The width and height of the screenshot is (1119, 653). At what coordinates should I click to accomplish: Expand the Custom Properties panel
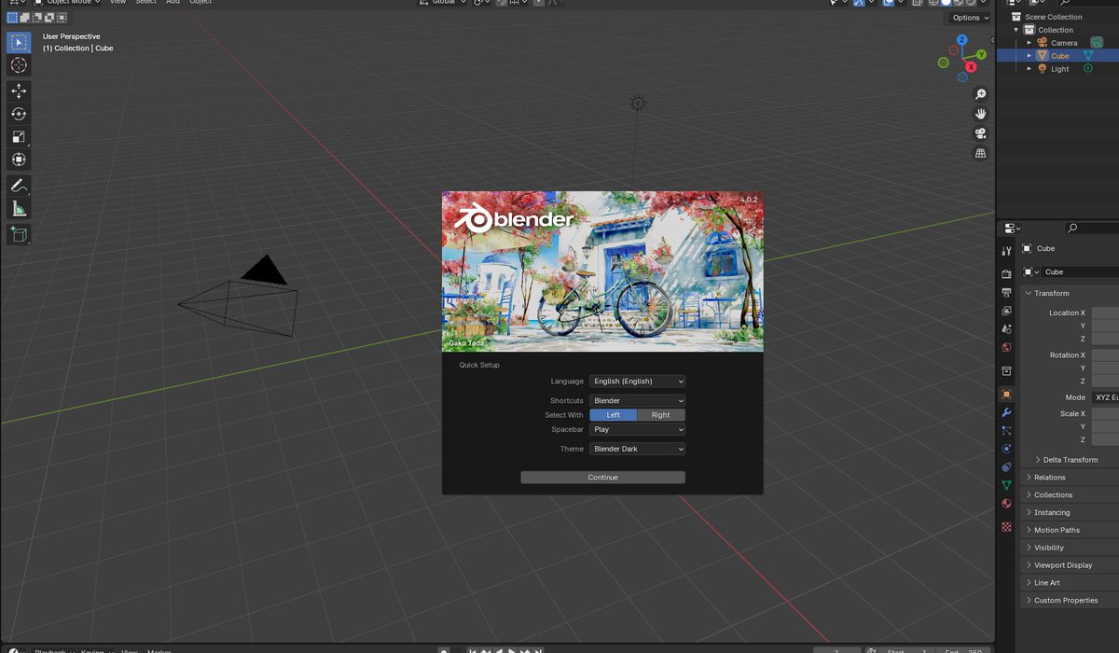(1069, 601)
